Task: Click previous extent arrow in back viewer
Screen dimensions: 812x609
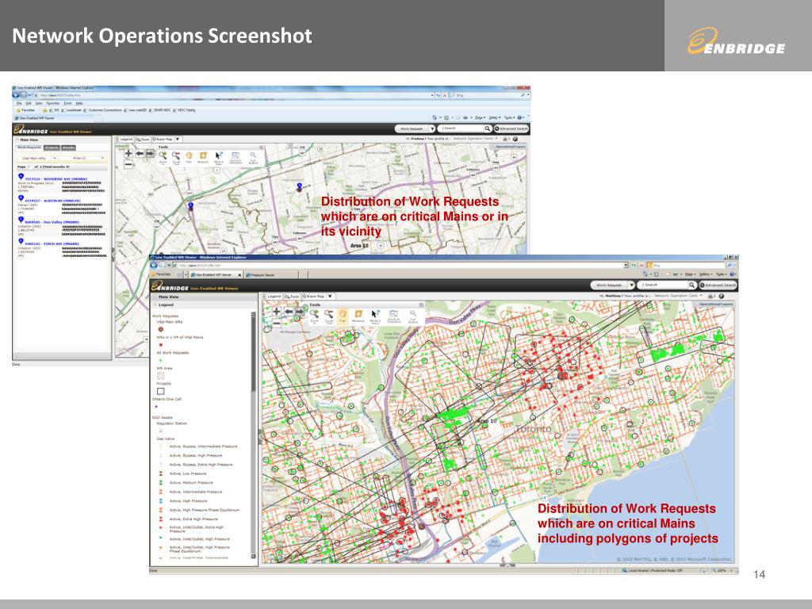Action: 140,153
